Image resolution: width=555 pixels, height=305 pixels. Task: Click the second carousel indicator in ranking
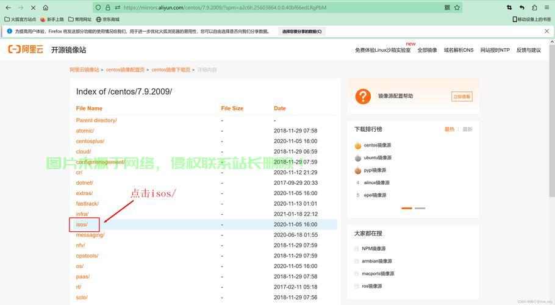pos(420,208)
